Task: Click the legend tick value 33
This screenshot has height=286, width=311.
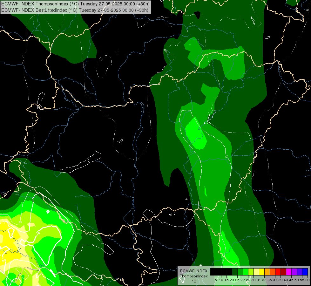Action: click(264, 280)
